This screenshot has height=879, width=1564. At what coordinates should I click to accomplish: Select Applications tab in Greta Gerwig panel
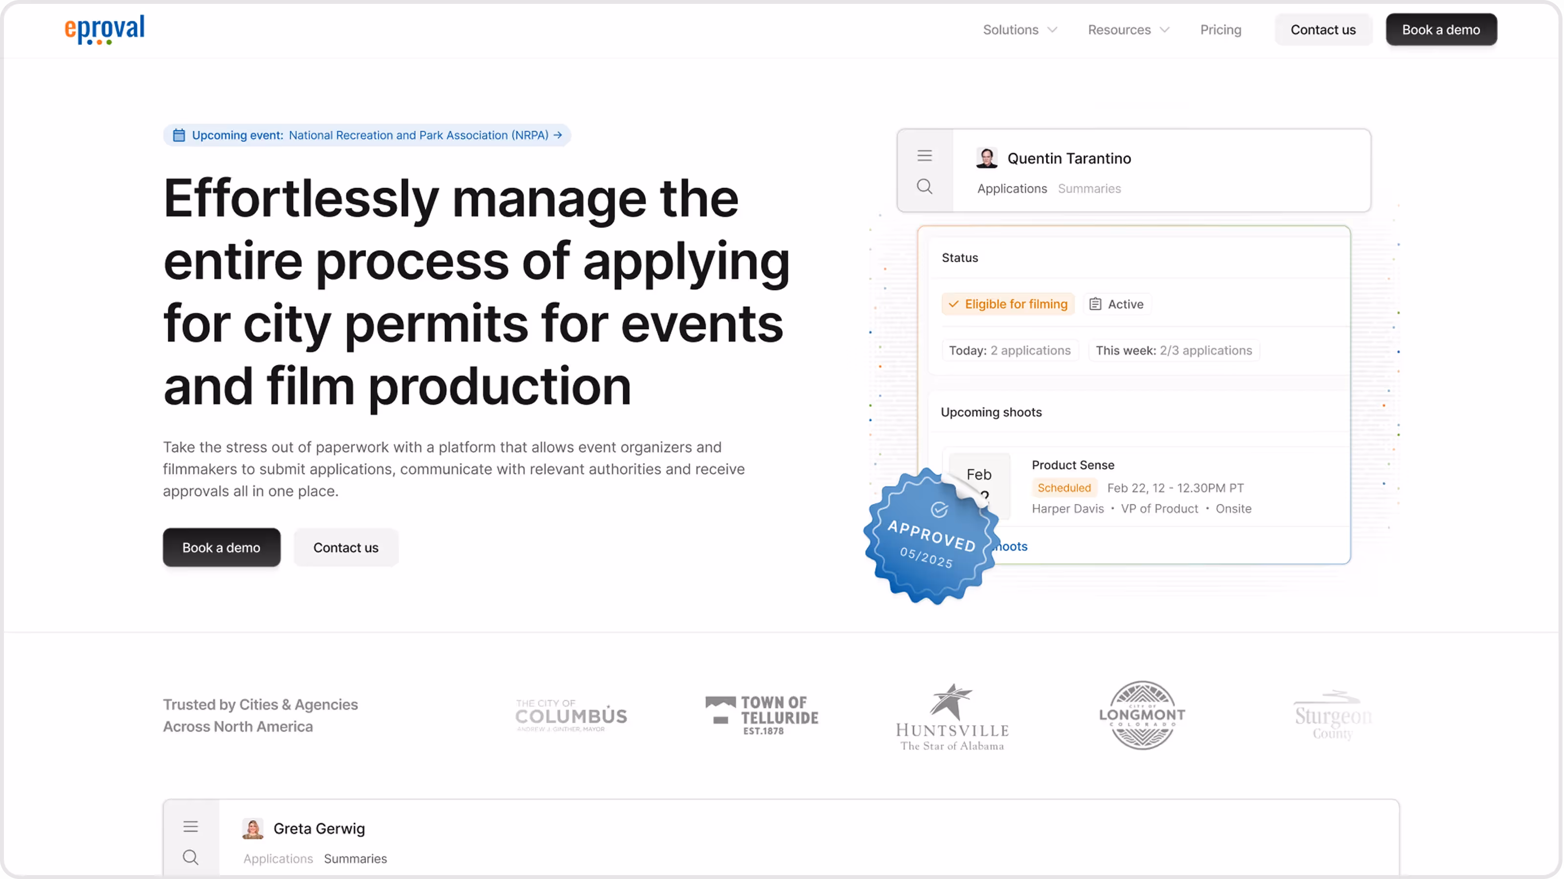pyautogui.click(x=278, y=858)
